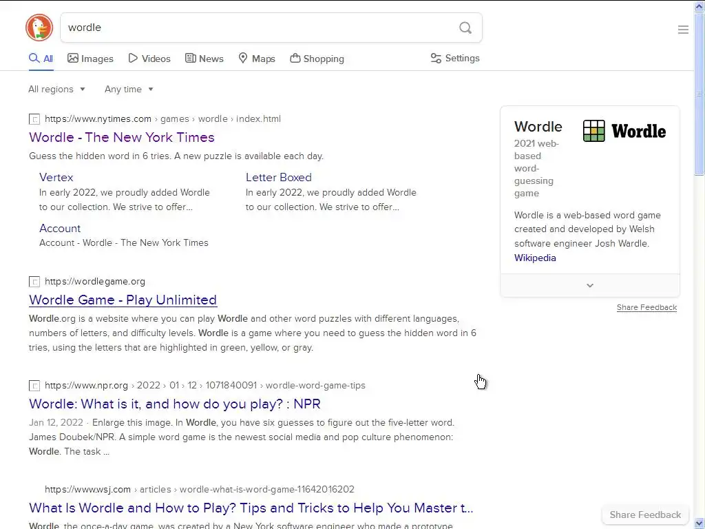Click the wordlegame.org result favicon

(x=34, y=282)
